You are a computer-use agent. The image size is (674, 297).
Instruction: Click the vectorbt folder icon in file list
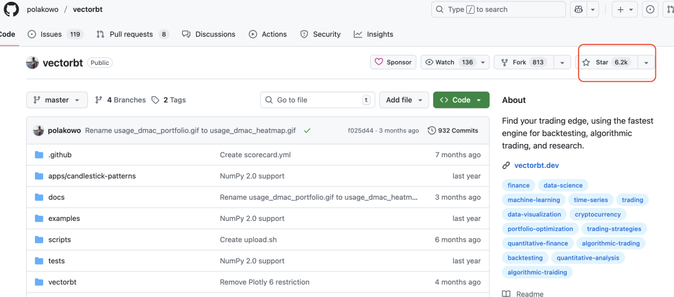[39, 282]
